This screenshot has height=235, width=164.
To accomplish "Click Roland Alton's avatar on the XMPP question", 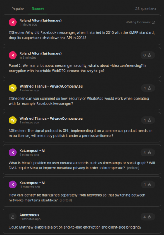I will point(13,22).
